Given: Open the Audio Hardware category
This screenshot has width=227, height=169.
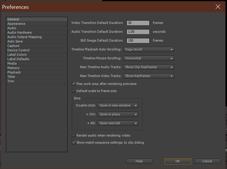Looking at the screenshot, I should [x=37, y=32].
